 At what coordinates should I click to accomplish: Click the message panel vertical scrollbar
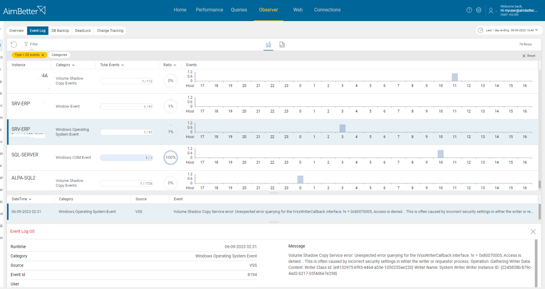(536, 263)
